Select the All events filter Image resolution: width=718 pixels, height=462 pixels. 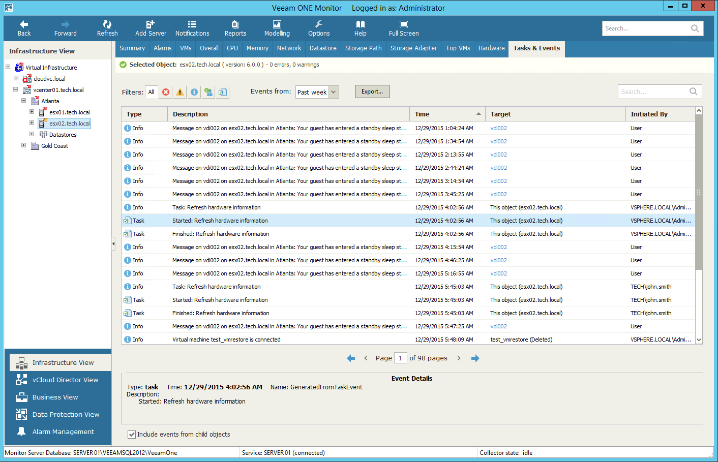point(151,92)
